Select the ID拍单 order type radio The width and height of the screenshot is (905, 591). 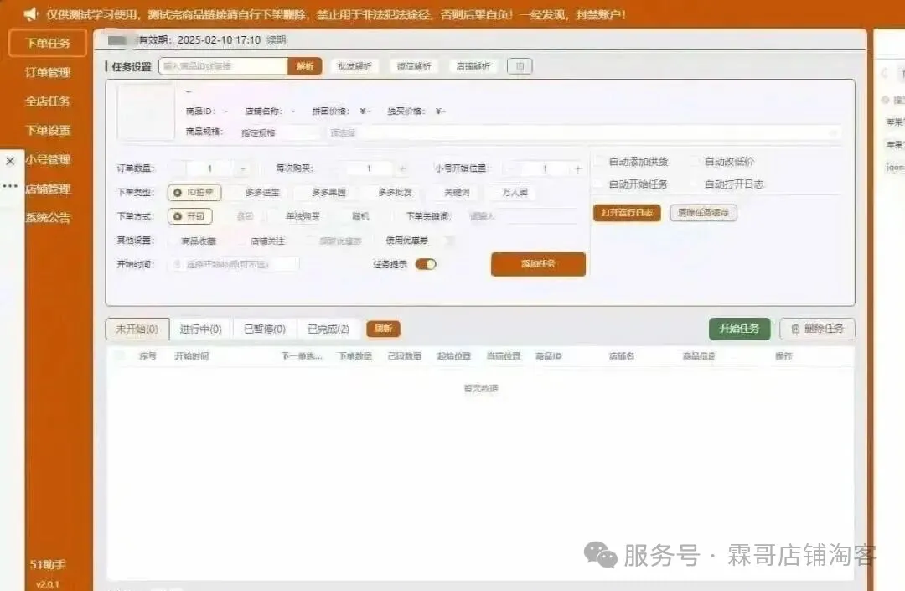[x=194, y=193]
